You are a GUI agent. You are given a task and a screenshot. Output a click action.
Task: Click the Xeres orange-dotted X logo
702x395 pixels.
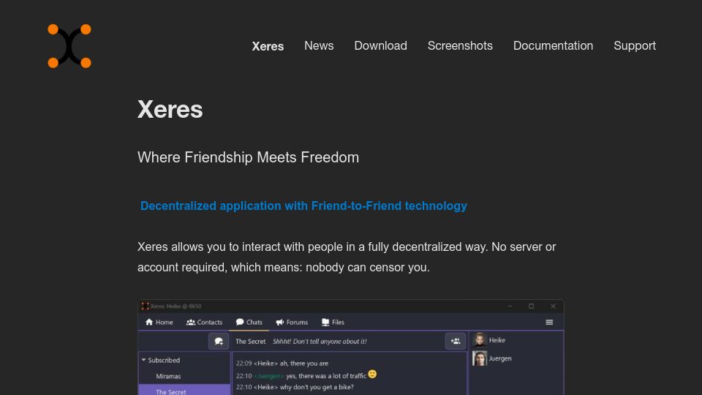69,46
